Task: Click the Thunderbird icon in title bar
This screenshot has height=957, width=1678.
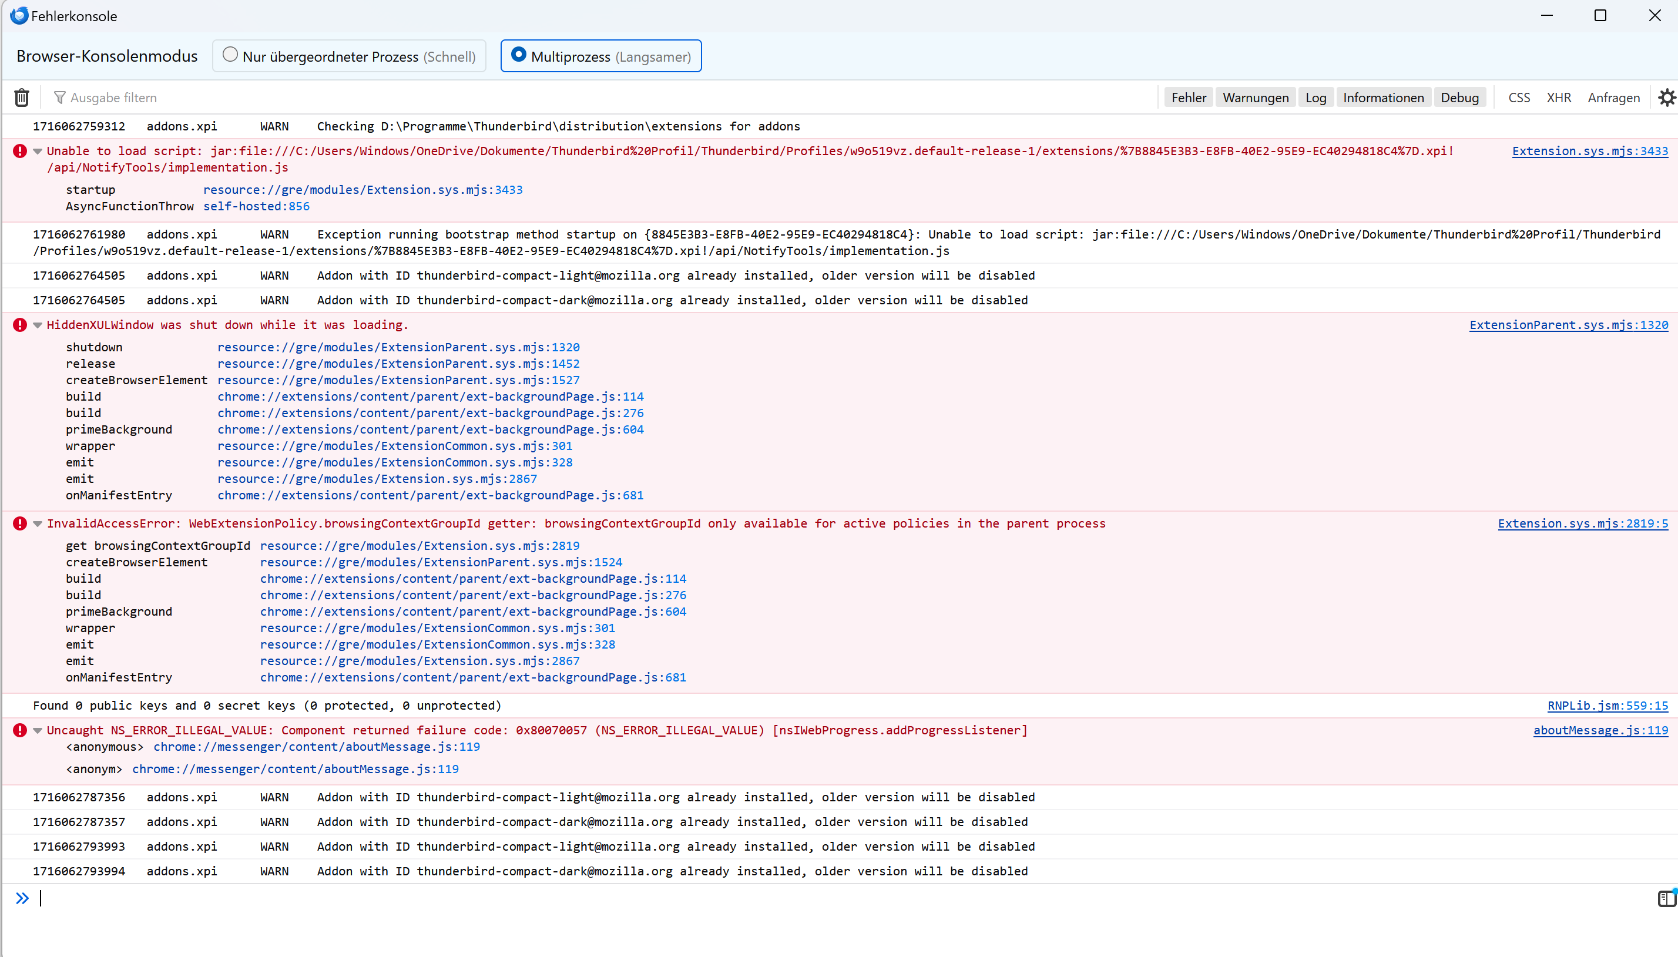Action: 19,15
